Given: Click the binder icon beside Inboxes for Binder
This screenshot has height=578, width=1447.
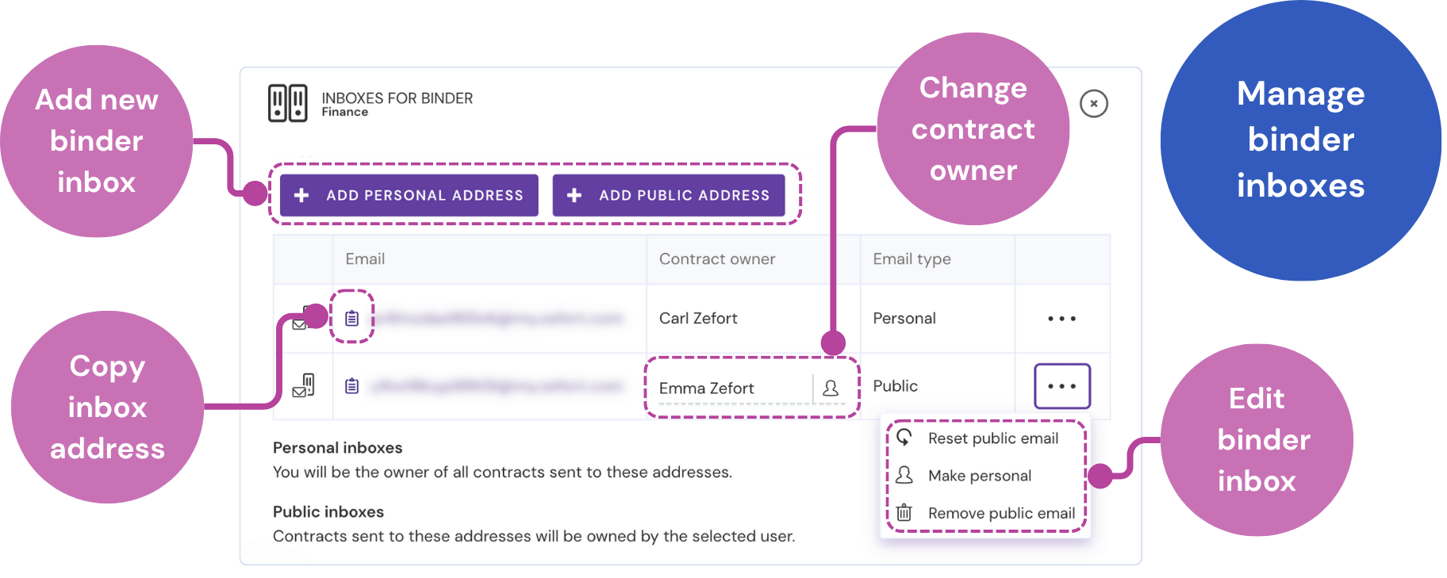Looking at the screenshot, I should coord(287,103).
